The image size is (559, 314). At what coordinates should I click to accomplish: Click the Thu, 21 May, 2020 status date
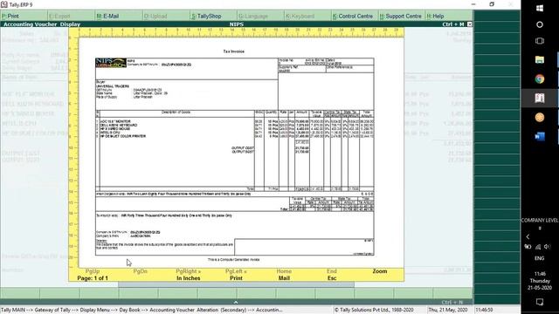tap(448, 311)
